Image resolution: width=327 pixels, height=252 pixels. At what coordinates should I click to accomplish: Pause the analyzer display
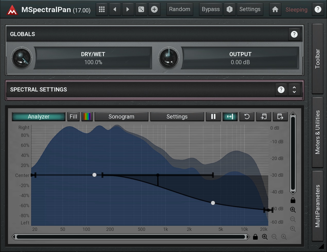(213, 117)
